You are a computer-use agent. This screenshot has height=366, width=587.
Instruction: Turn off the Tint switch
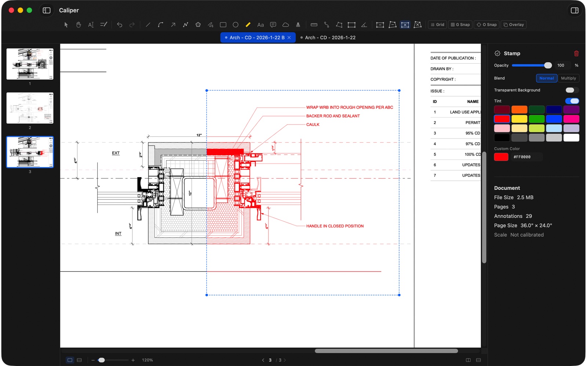[x=572, y=101]
